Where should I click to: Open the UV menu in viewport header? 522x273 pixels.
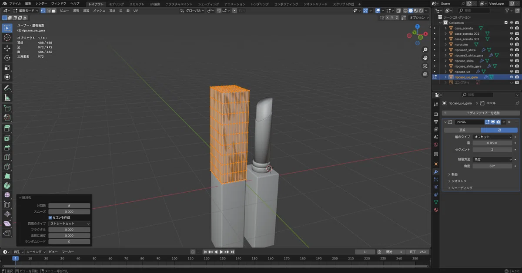click(x=136, y=10)
